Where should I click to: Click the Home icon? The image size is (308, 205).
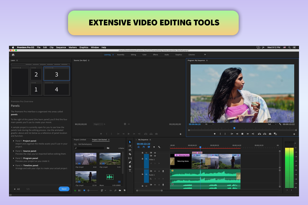[x=13, y=55]
